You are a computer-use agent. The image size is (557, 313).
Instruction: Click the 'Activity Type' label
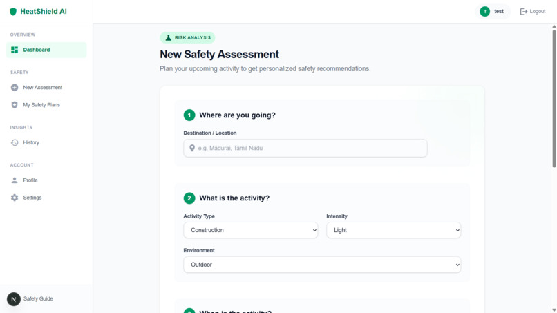tap(199, 216)
